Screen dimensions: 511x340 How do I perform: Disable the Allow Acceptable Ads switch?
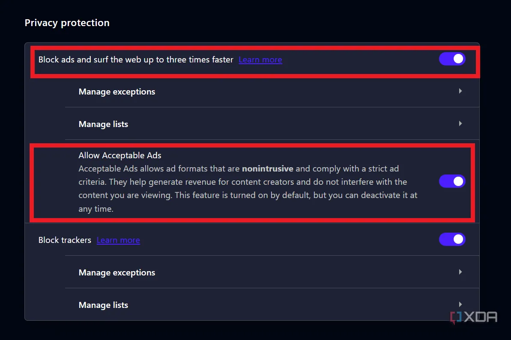(x=452, y=181)
